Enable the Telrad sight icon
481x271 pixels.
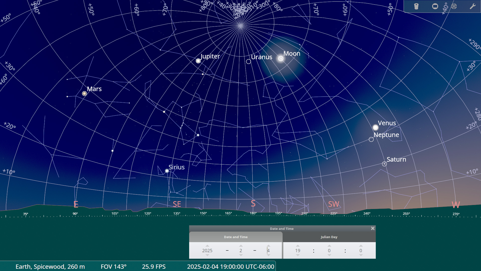tap(454, 6)
